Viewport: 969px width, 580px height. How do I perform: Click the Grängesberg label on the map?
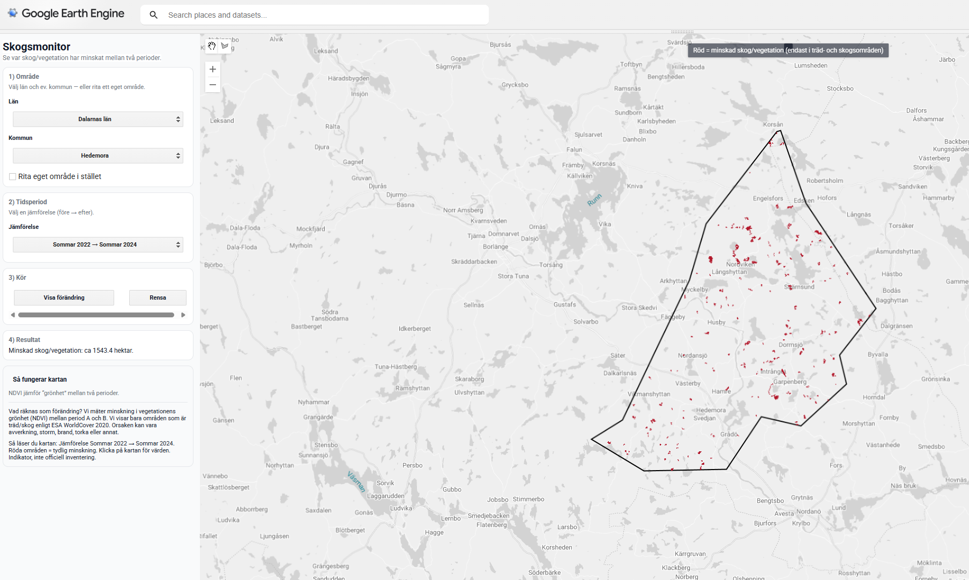(331, 566)
